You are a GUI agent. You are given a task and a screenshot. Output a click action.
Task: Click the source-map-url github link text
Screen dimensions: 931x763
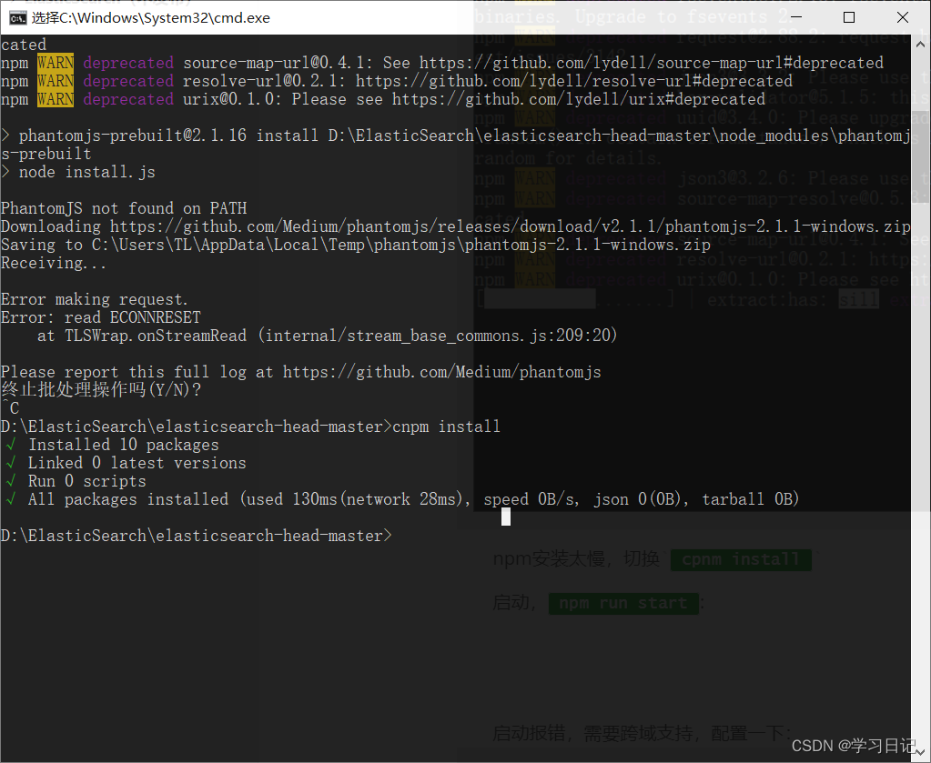click(652, 63)
